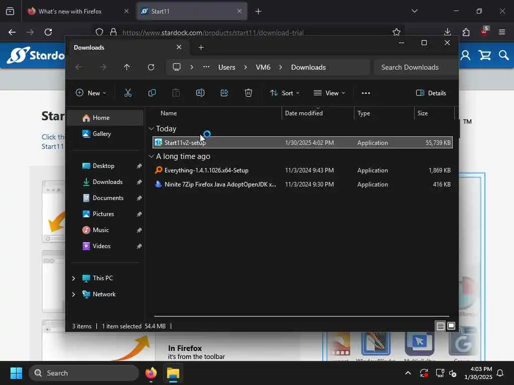Select the Ninite 7Zip Firefox Java file
This screenshot has height=385, width=514.
pyautogui.click(x=303, y=184)
